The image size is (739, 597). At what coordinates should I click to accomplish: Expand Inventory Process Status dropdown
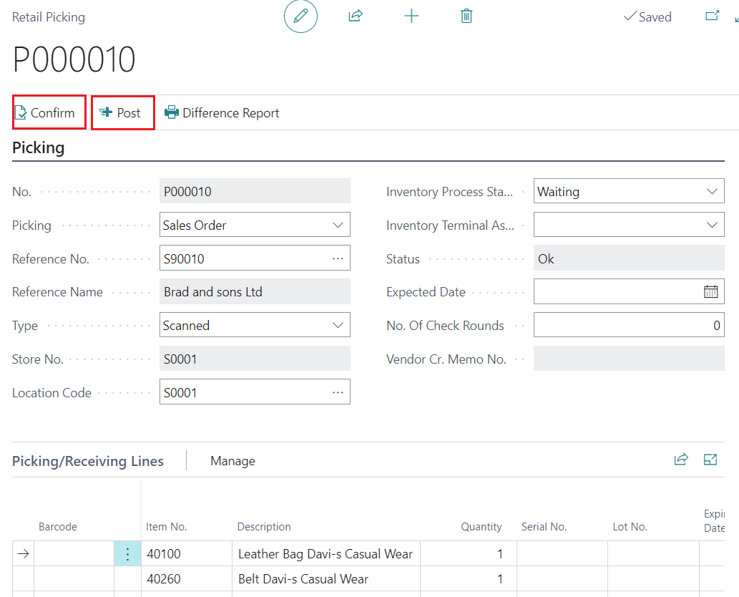(712, 191)
